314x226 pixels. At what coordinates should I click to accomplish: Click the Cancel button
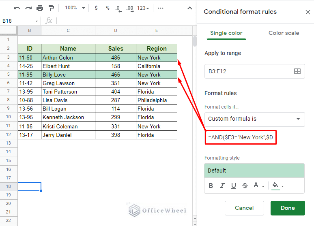[x=244, y=208]
